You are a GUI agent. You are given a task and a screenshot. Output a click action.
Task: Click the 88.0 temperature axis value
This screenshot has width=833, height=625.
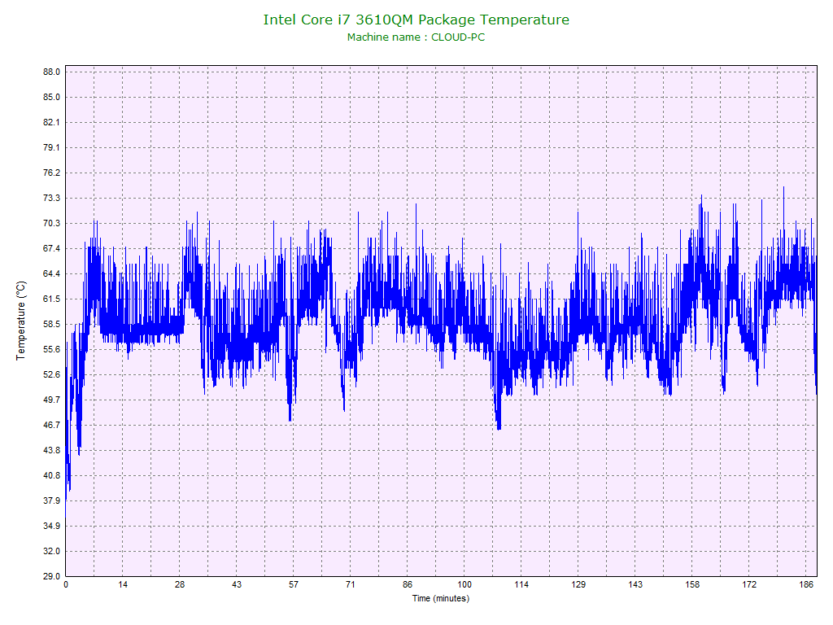pyautogui.click(x=51, y=72)
